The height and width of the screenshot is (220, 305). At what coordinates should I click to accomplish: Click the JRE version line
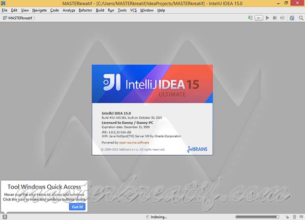(x=116, y=132)
